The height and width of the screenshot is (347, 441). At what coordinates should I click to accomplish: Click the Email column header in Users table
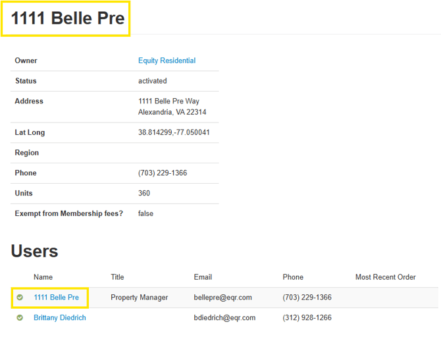point(203,277)
